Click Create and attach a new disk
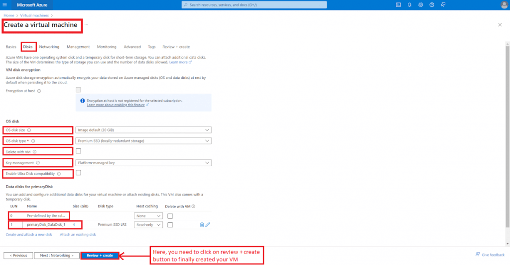 pyautogui.click(x=29, y=235)
